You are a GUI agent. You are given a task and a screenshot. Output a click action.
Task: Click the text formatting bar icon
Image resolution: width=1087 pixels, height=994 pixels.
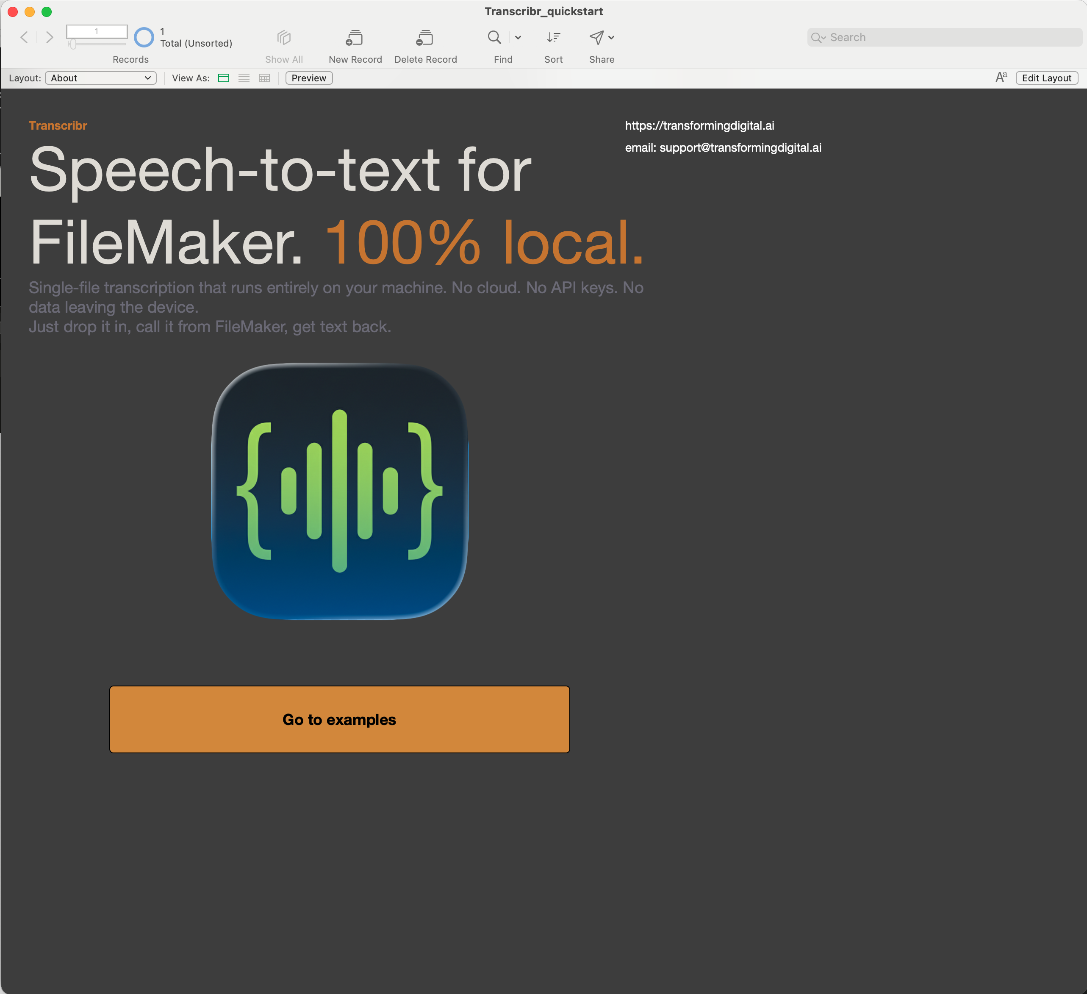click(x=1001, y=78)
